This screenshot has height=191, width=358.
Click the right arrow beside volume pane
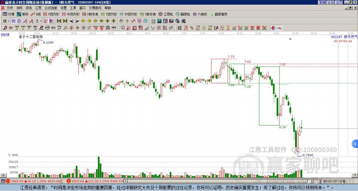(355, 175)
